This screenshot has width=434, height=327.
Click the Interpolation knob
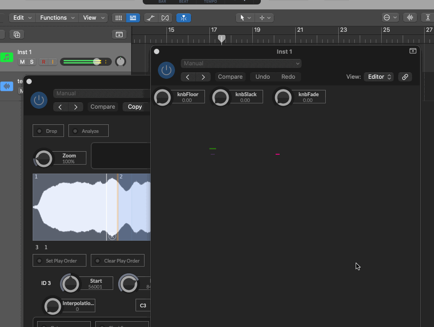[x=53, y=306]
